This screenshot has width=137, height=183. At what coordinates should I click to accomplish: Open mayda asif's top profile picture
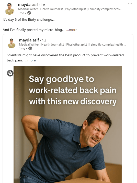pos(10,9)
